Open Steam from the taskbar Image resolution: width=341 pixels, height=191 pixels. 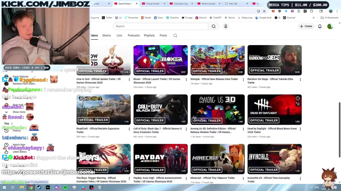click(39, 188)
